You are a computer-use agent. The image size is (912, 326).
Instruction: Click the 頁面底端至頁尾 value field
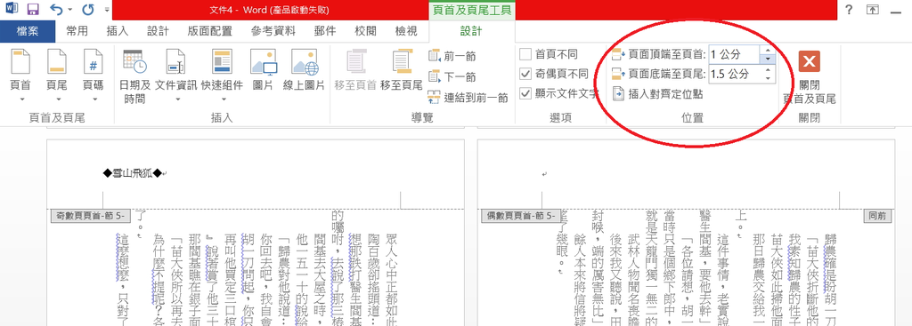pos(734,75)
